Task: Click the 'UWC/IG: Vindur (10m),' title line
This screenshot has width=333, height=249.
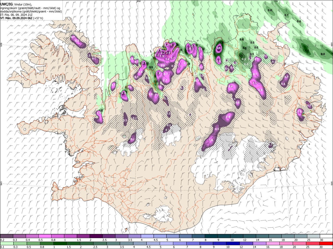Action: [16, 4]
